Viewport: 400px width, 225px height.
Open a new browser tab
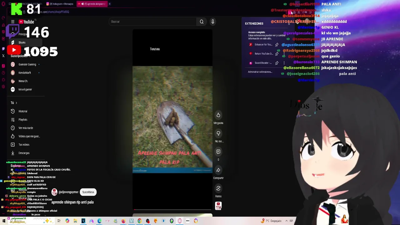tap(110, 4)
